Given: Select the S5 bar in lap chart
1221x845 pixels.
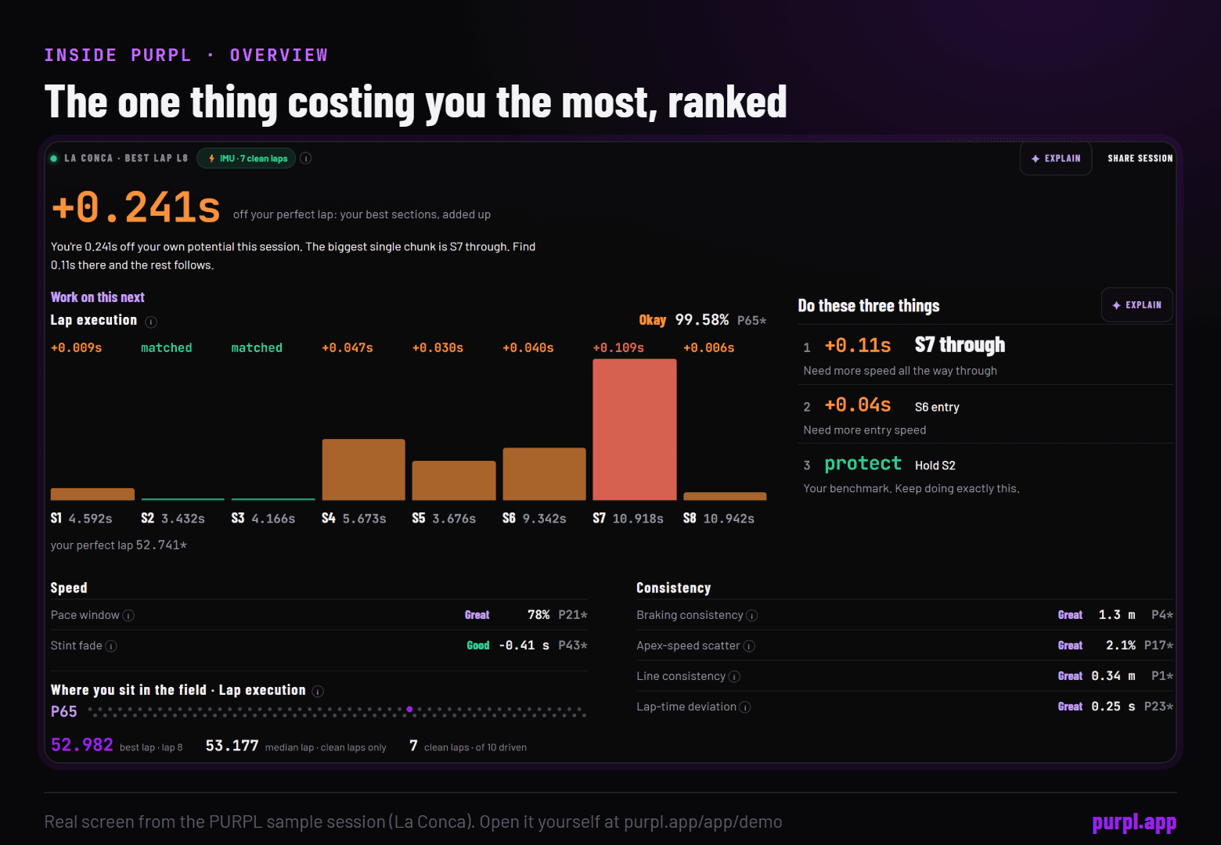Looking at the screenshot, I should [x=454, y=480].
